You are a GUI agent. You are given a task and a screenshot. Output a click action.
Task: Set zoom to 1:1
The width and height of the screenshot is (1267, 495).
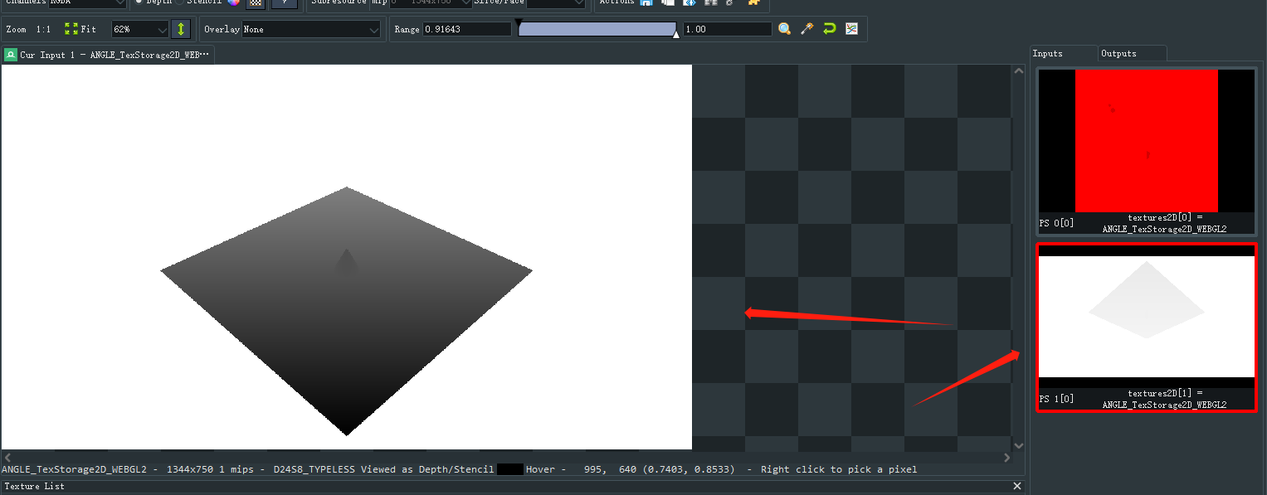(43, 29)
